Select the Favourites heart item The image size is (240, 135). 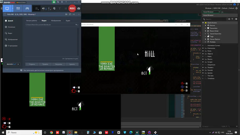point(214,28)
